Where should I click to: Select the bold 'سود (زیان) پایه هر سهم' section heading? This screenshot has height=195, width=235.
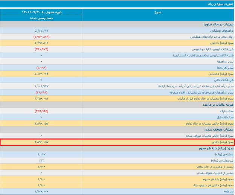(216, 148)
